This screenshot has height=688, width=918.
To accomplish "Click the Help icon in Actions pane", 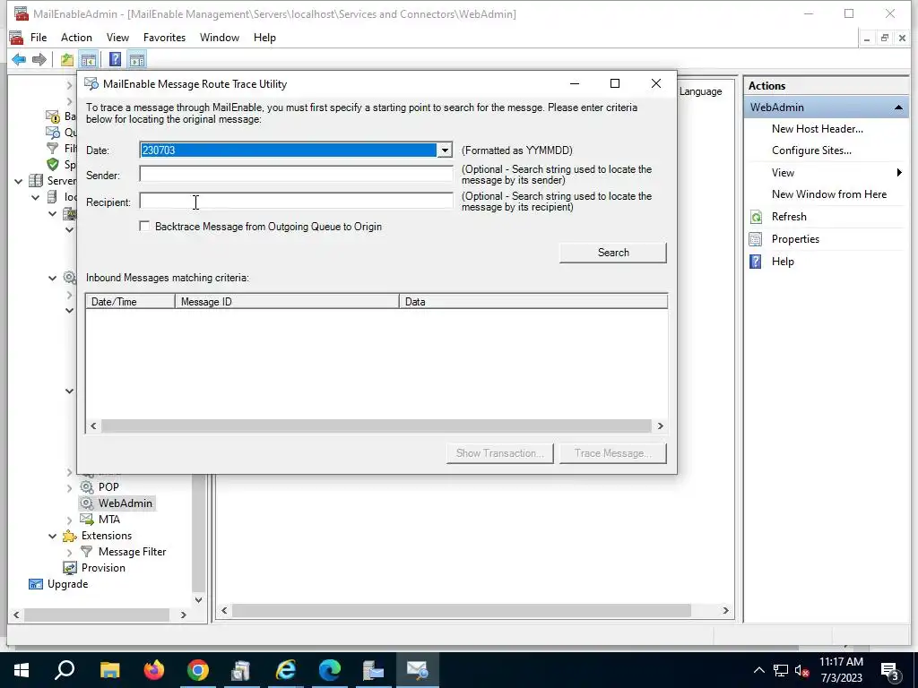I will click(x=756, y=262).
